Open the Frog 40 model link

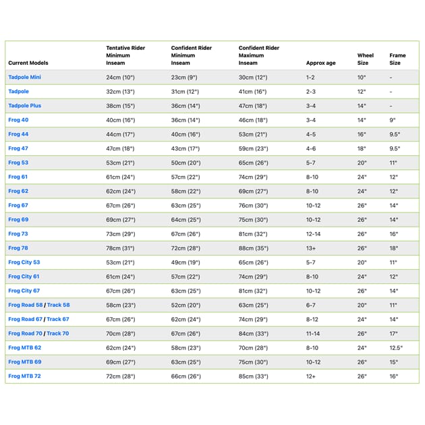[18, 120]
